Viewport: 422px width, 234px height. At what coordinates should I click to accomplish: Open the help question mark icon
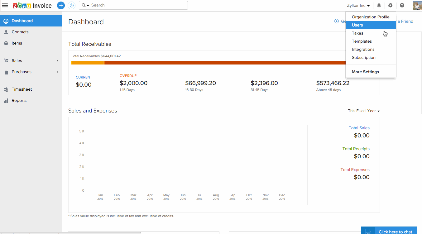tap(402, 5)
